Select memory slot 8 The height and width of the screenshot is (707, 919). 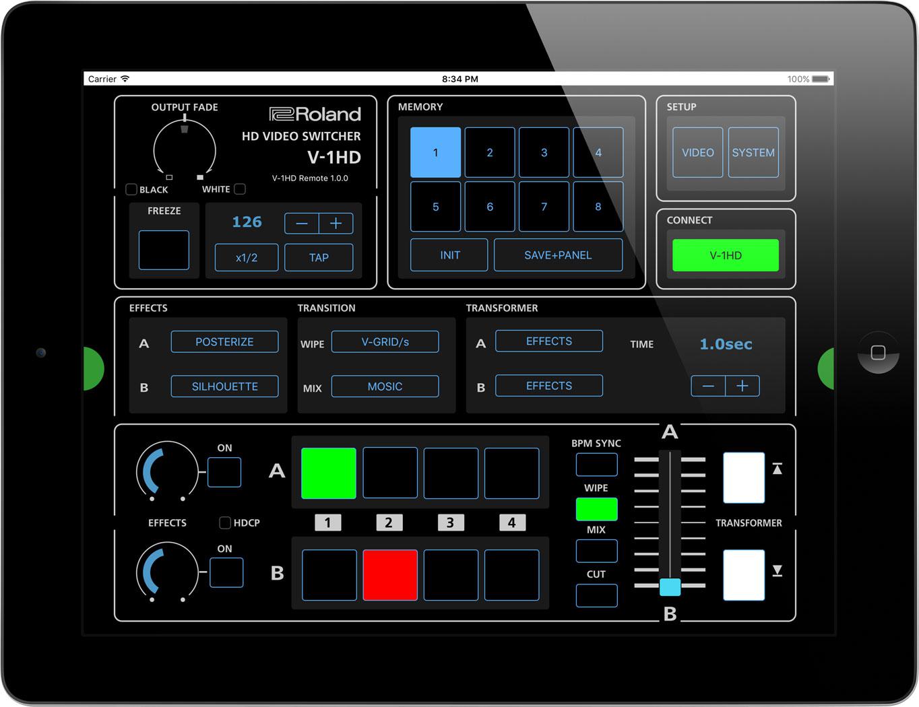[x=598, y=207]
